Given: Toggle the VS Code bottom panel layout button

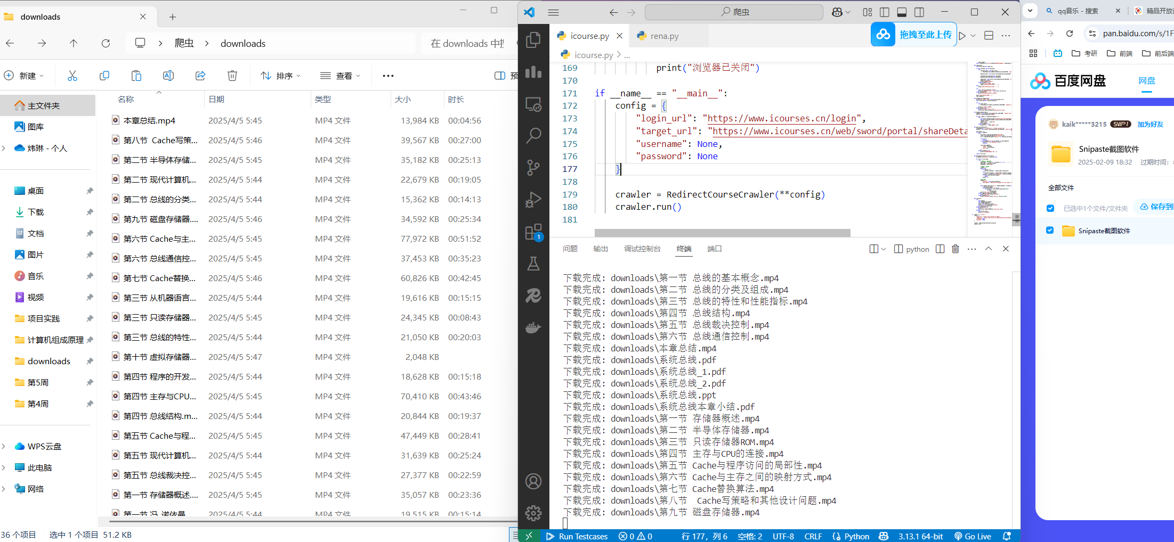Looking at the screenshot, I should pos(902,12).
